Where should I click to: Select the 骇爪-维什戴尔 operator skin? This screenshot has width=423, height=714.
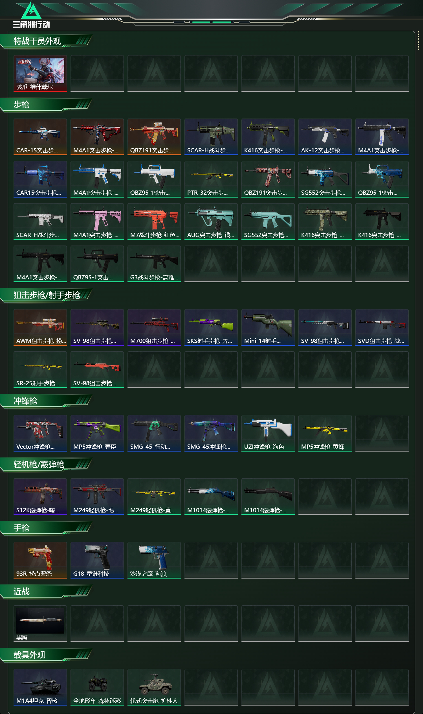(x=40, y=73)
